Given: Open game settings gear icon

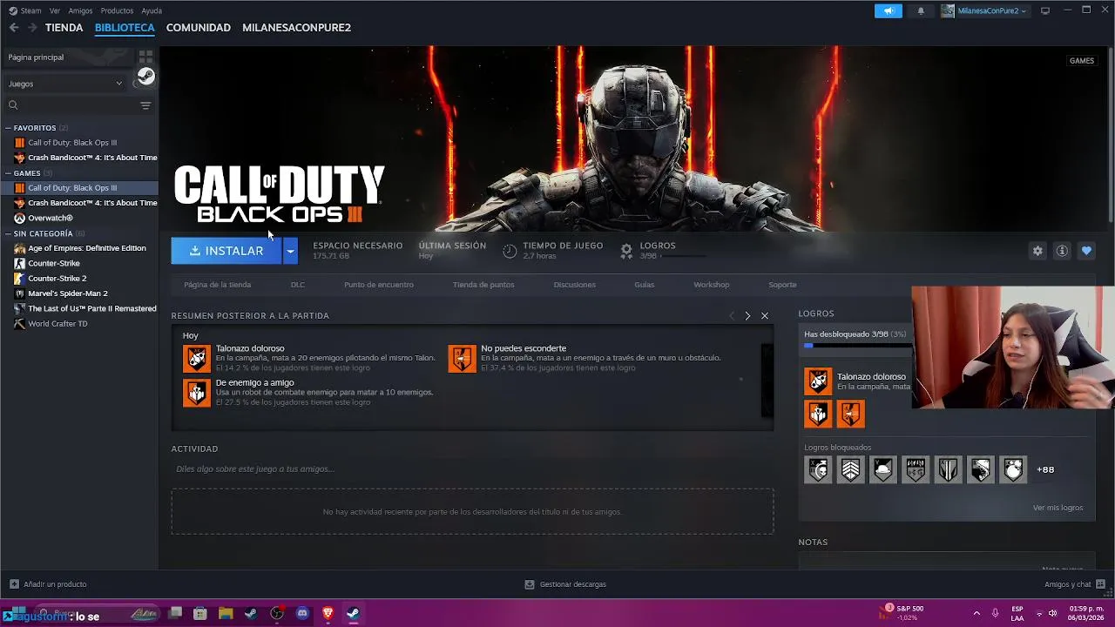Looking at the screenshot, I should (1037, 251).
